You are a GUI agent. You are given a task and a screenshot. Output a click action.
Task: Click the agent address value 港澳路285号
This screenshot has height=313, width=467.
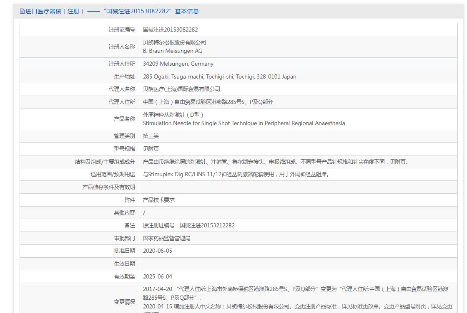(x=208, y=102)
